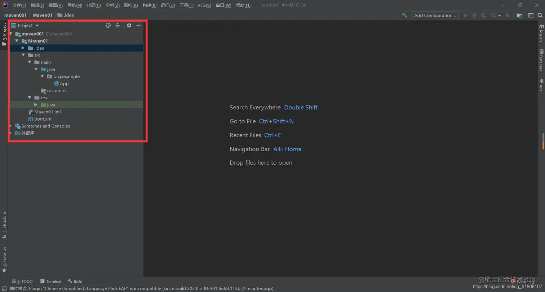This screenshot has height=292, width=545.
Task: Toggle the 1: Project side tool tab
Action: (x=4, y=34)
